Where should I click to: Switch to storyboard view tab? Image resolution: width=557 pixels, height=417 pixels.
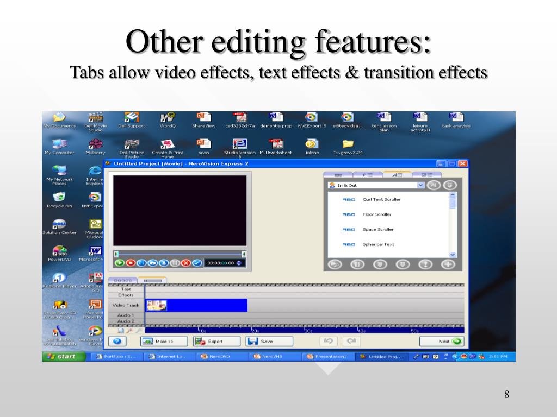tap(123, 280)
